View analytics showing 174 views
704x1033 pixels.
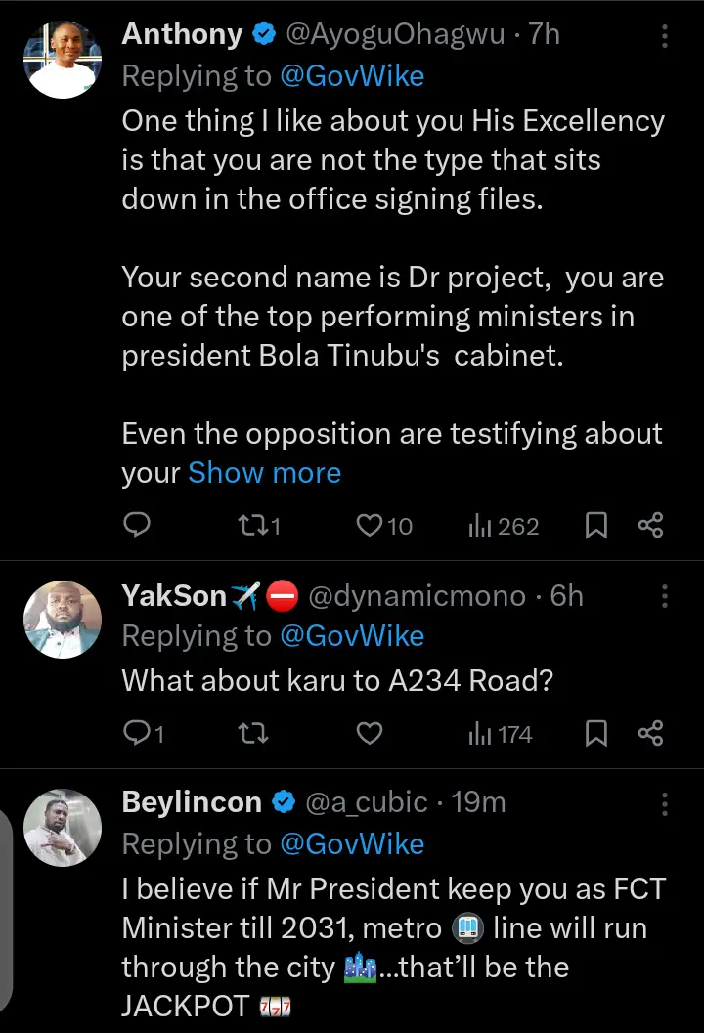pyautogui.click(x=500, y=733)
